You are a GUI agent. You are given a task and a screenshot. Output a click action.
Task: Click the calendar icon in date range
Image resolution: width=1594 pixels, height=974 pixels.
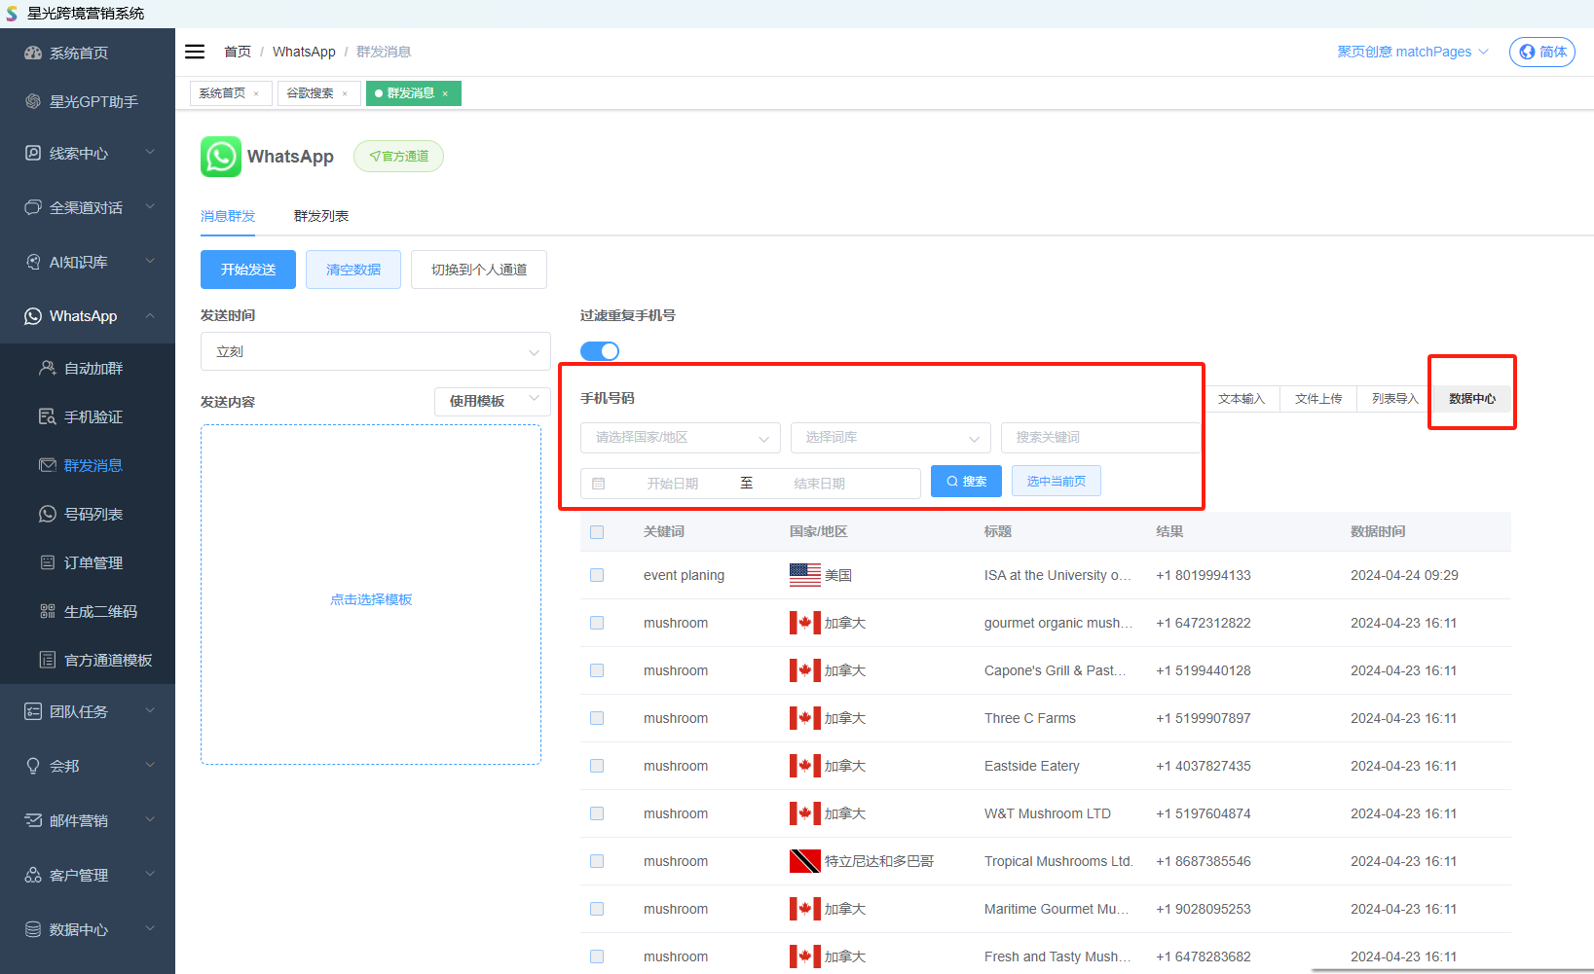tap(599, 484)
